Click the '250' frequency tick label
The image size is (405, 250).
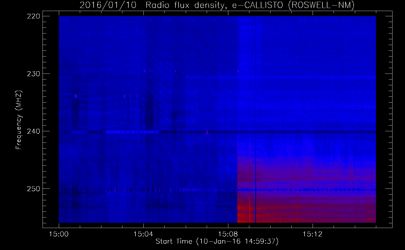point(33,189)
